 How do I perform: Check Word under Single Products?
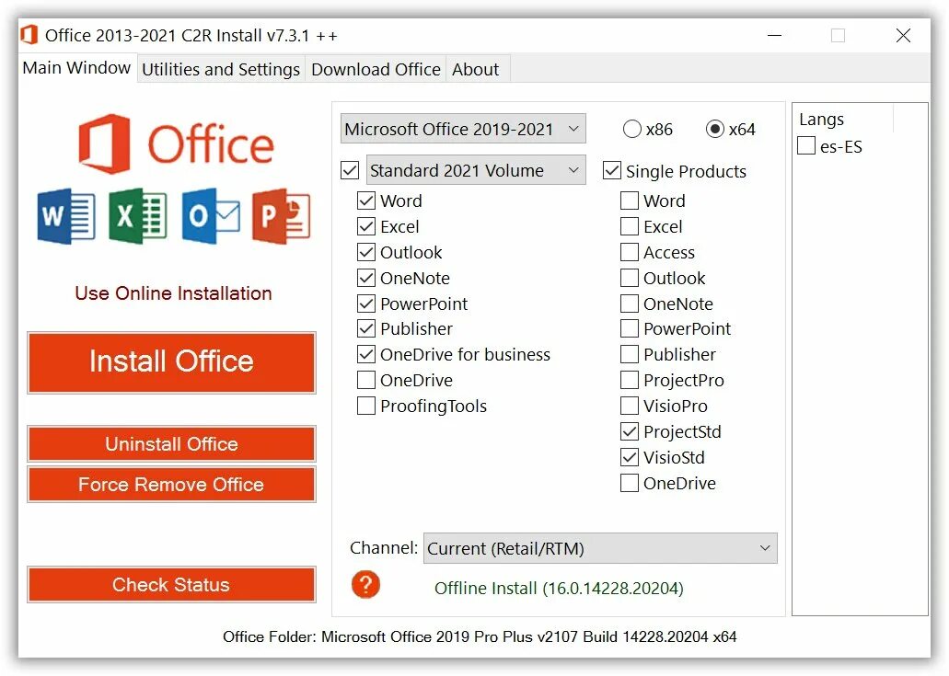630,201
